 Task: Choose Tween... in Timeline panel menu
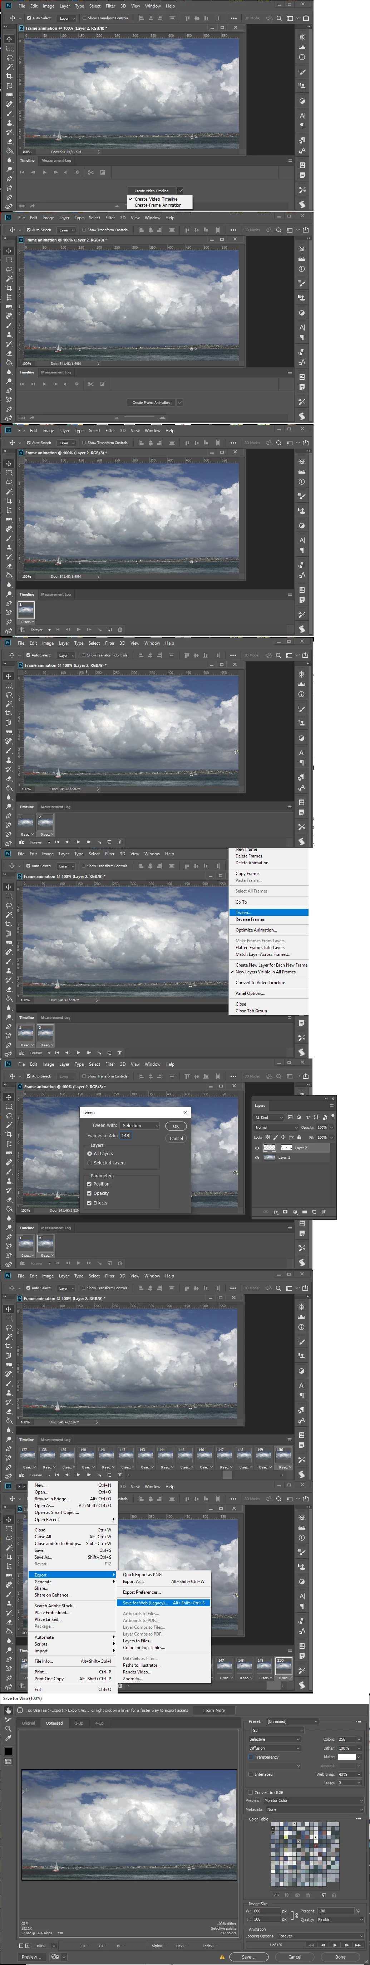269,912
